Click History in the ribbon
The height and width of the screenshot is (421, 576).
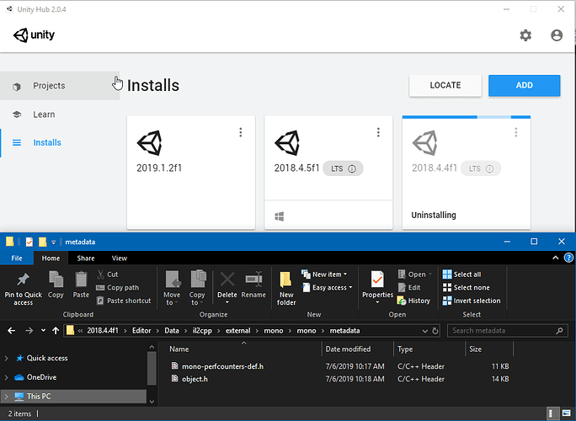[x=413, y=301]
